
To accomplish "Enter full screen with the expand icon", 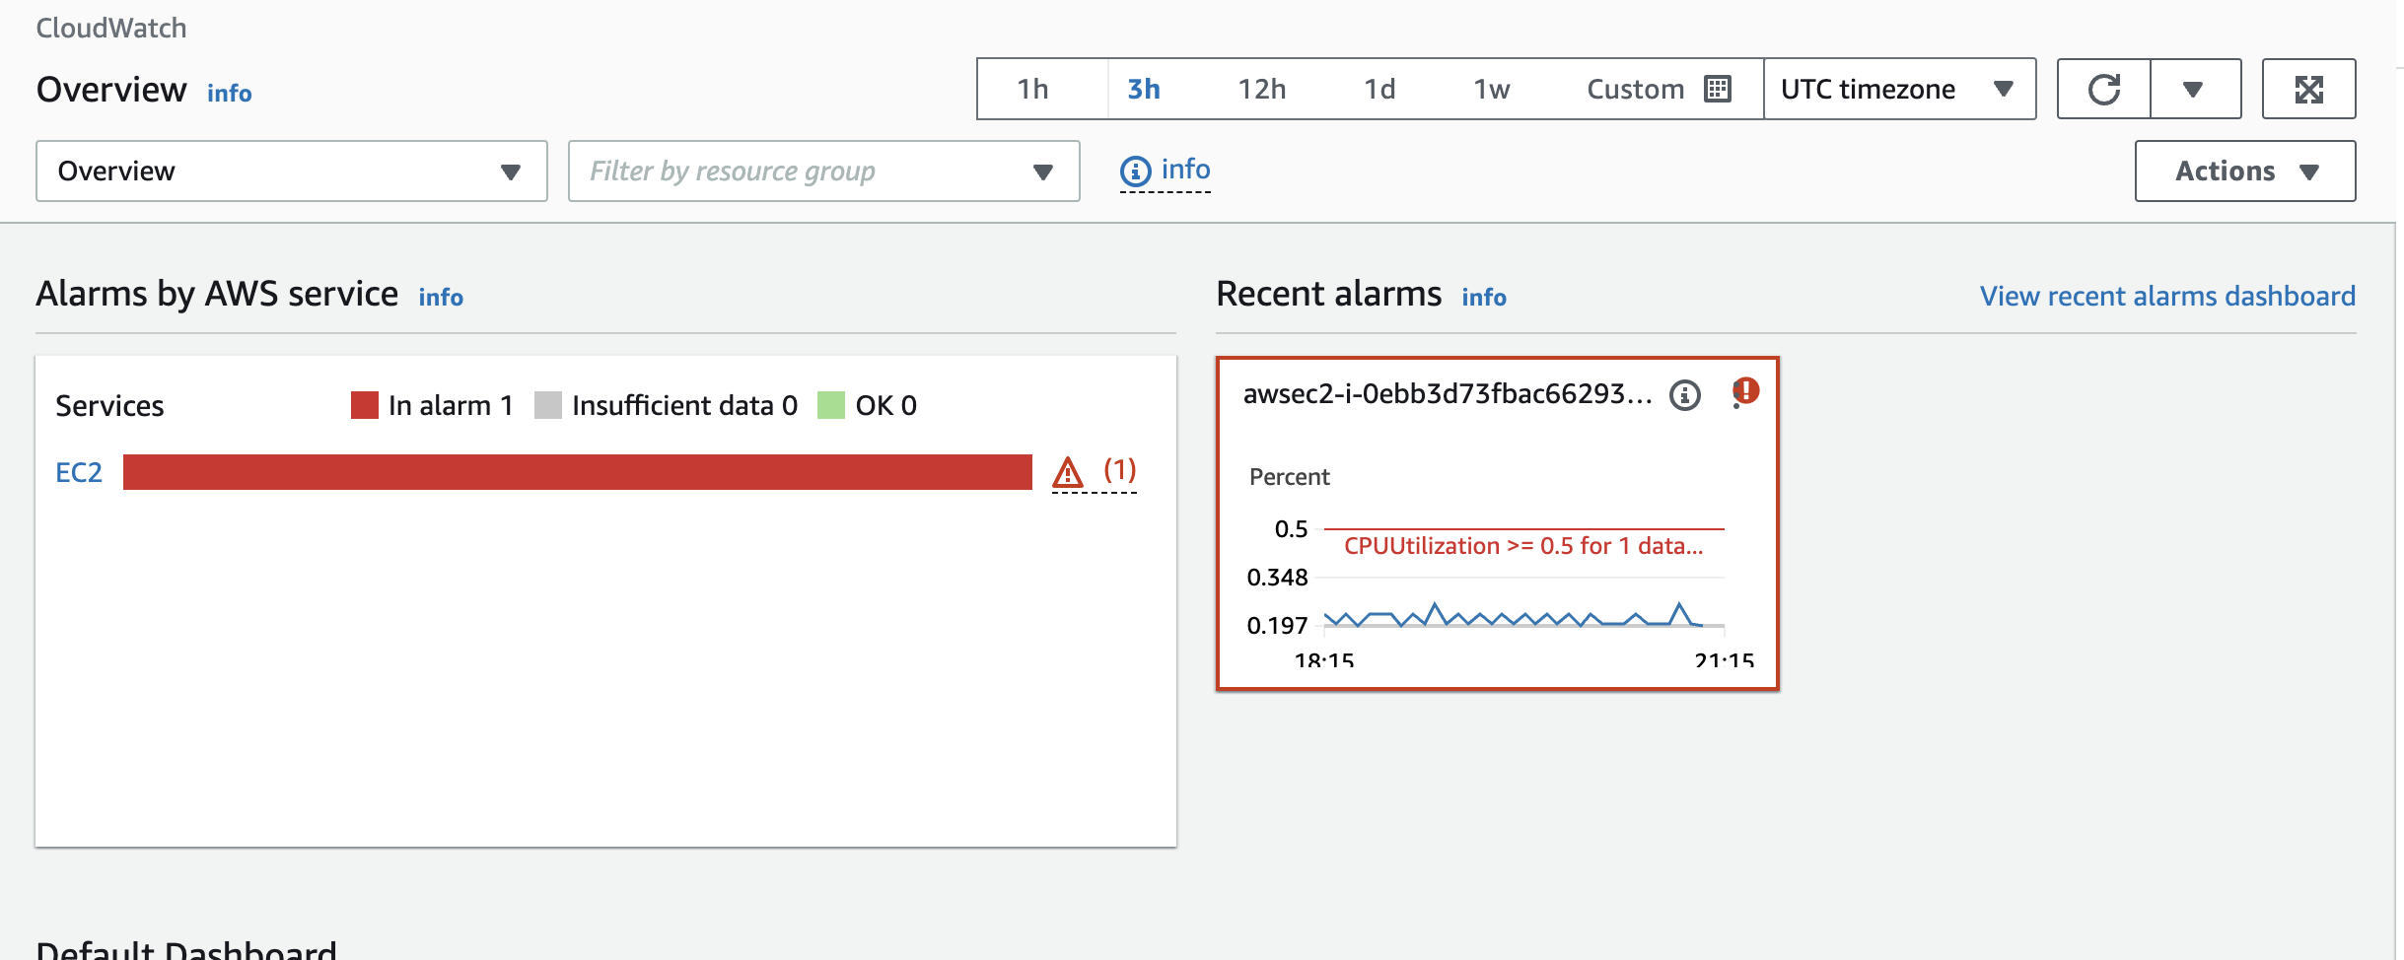I will tap(2308, 90).
